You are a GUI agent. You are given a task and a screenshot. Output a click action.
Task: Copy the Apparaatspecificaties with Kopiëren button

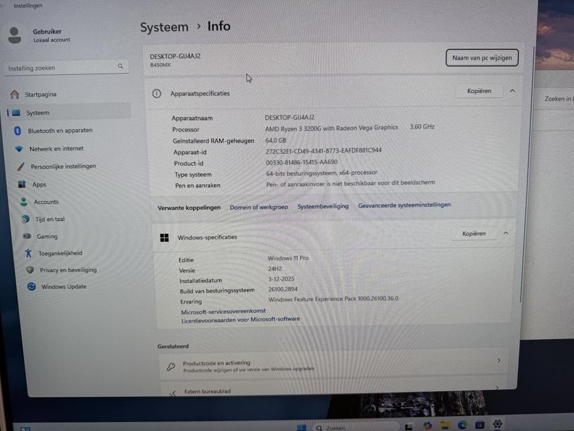coord(479,91)
